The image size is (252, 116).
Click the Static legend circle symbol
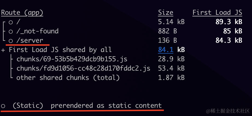[x=3, y=106]
